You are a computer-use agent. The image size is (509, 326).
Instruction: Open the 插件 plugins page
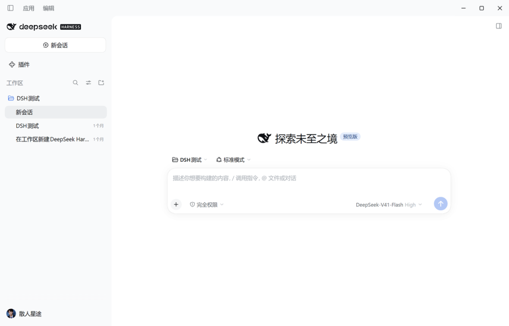point(19,64)
